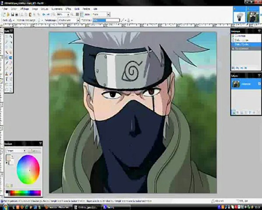The height and width of the screenshot is (210, 262).
Task: Click history fast-forward icon in Historique panel
Action: [x=246, y=68]
